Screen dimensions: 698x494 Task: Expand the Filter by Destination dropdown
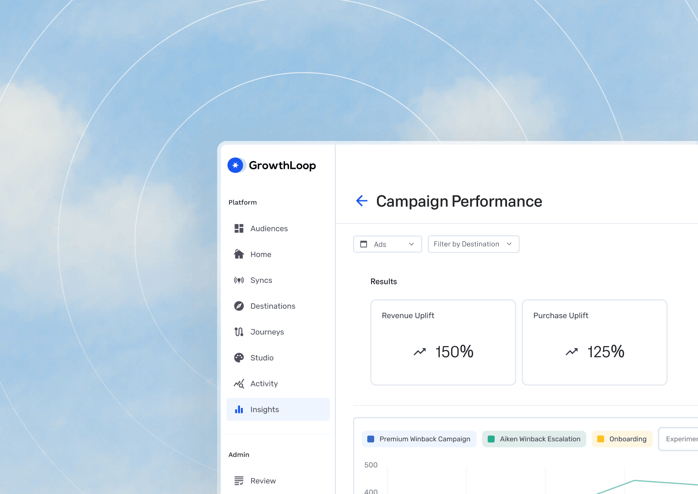click(473, 244)
